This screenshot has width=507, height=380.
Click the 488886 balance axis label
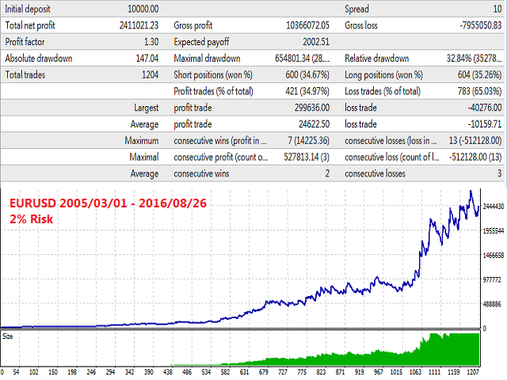[x=492, y=304]
